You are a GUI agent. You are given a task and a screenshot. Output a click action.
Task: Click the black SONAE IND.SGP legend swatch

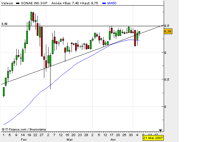coord(18,3)
